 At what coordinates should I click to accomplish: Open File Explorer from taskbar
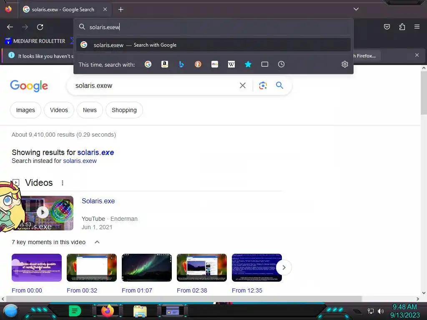click(140, 311)
